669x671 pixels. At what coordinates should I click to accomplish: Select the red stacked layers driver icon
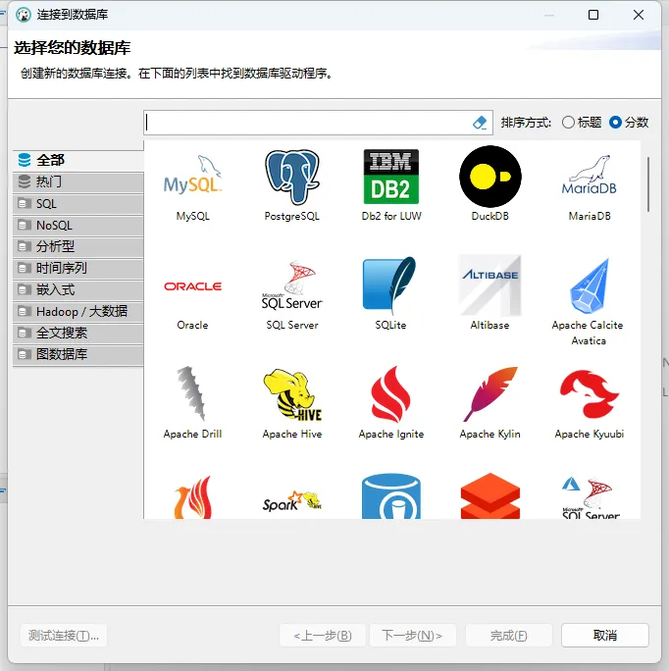click(490, 496)
